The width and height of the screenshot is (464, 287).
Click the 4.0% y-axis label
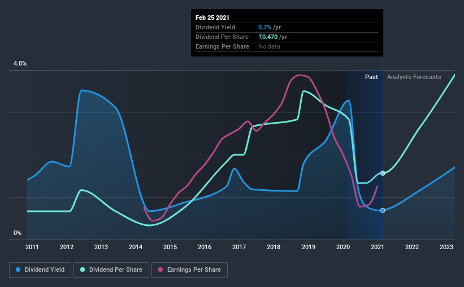pos(20,64)
